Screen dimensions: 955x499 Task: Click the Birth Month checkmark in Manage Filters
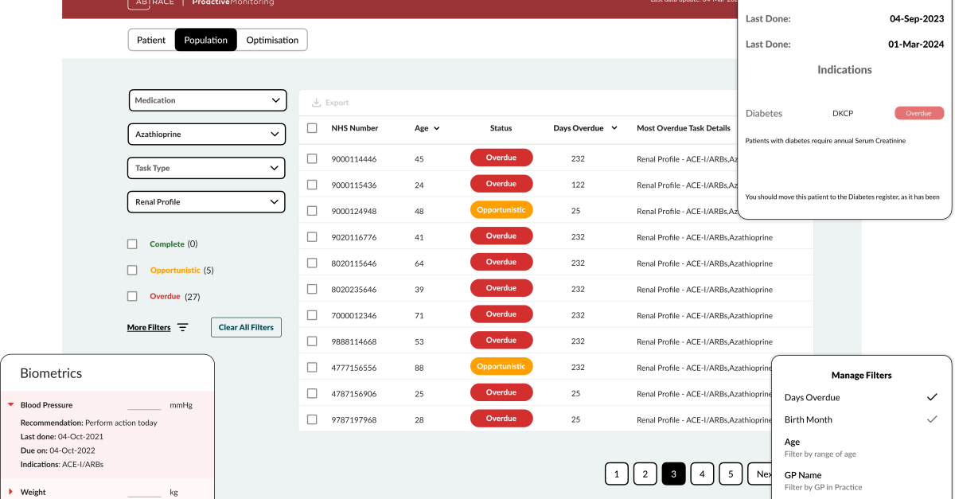(931, 419)
